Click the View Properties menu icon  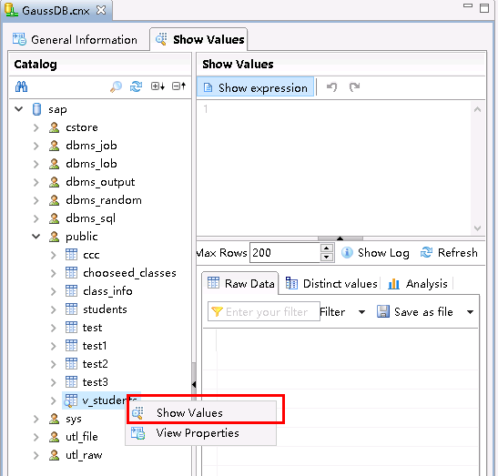coord(138,433)
